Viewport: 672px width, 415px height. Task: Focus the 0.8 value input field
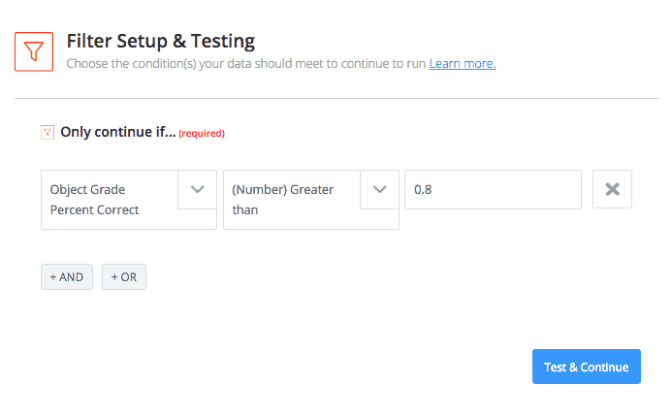pos(492,190)
